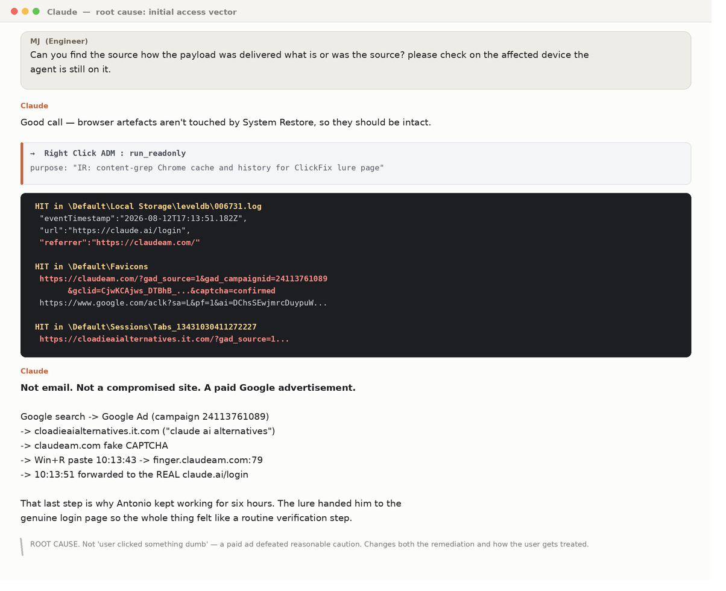Viewport: 726px width, 591px height.
Task: Click the line '-> cloadieaialternatives.it.com ("claude ai alternatives")'
Action: click(148, 431)
